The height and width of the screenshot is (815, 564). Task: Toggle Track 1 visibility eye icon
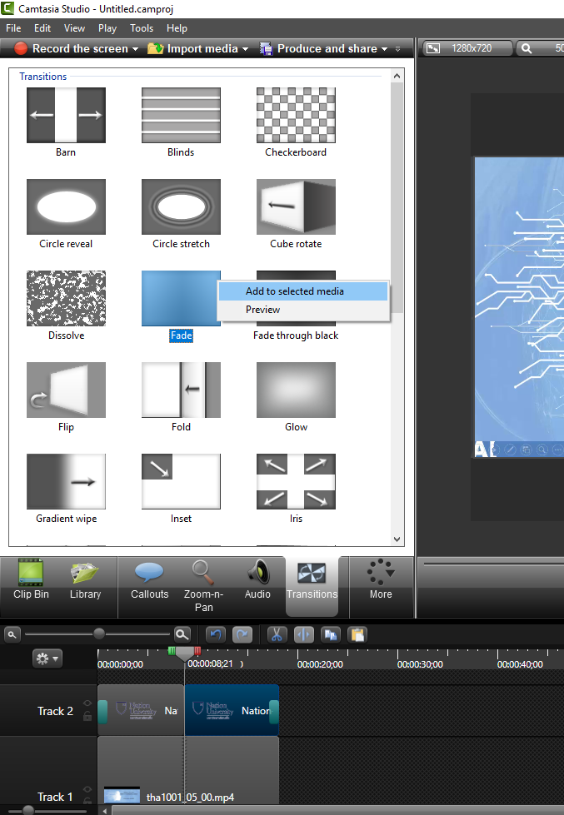coord(87,789)
